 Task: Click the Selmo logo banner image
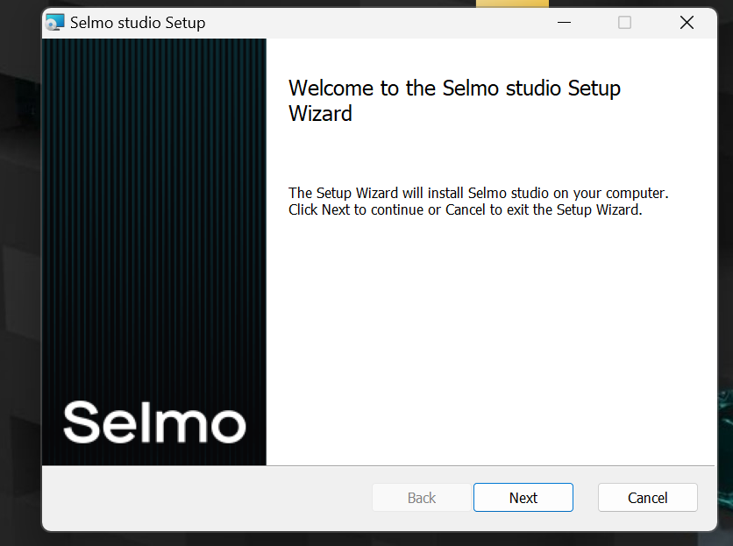tap(154, 252)
